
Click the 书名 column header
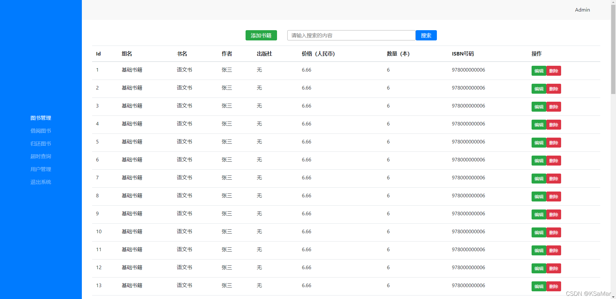coord(182,54)
